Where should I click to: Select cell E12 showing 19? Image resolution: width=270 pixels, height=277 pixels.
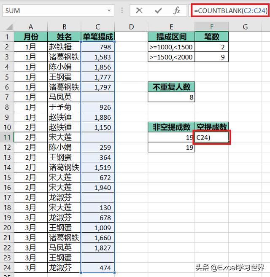pos(171,147)
